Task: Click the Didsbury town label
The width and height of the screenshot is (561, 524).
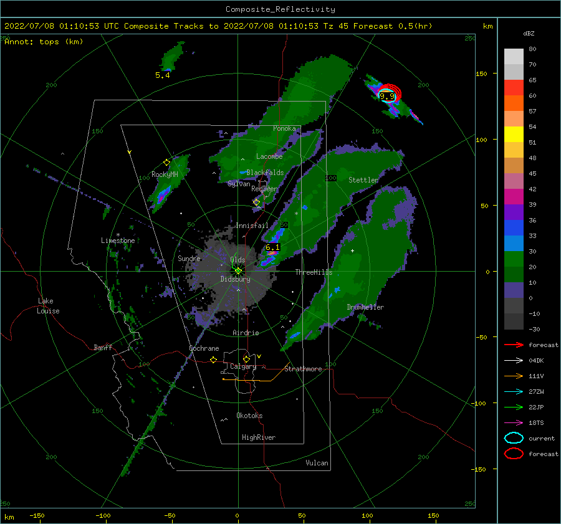Action: 236,279
